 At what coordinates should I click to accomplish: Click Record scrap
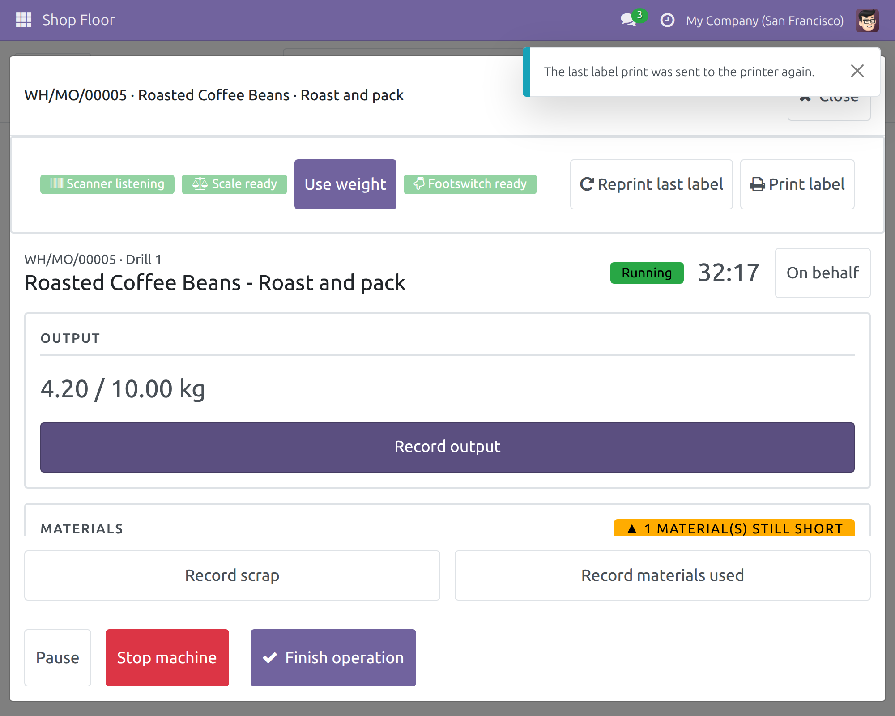tap(232, 575)
